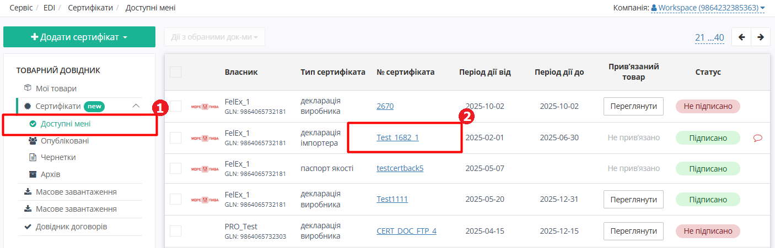
Task: Click the people icon beside Опубліковані
Action: [33, 141]
